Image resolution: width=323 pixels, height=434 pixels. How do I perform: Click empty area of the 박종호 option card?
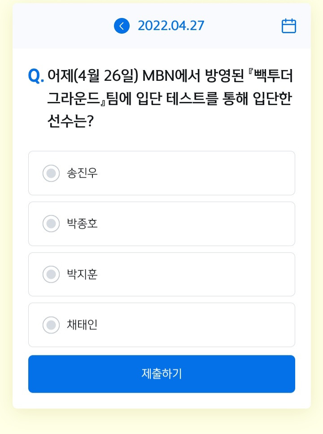pos(194,224)
